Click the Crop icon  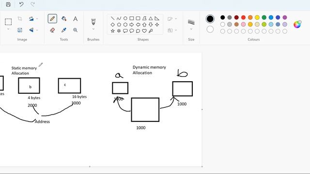(x=20, y=19)
